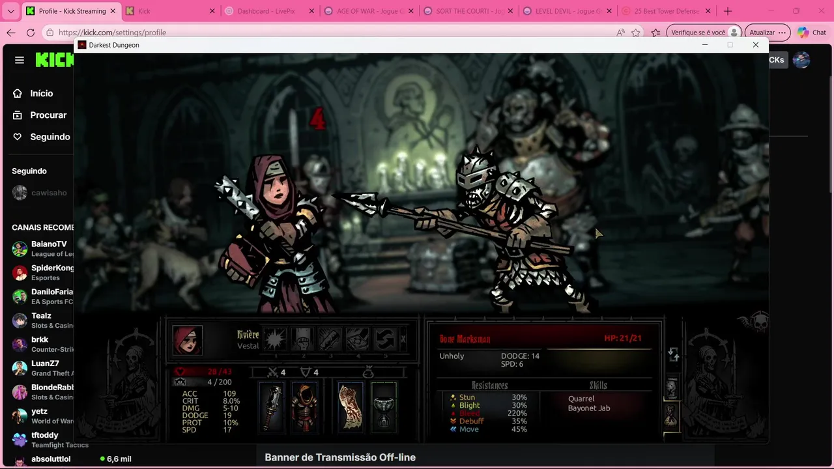834x469 pixels.
Task: Click the trinket pouch icon above trinkets
Action: (x=367, y=372)
